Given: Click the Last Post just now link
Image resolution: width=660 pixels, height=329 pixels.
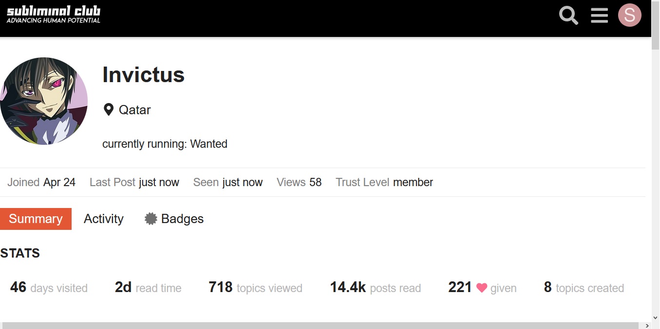Looking at the screenshot, I should (134, 182).
